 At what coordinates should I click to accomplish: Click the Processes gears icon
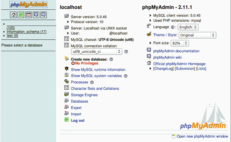66,81
